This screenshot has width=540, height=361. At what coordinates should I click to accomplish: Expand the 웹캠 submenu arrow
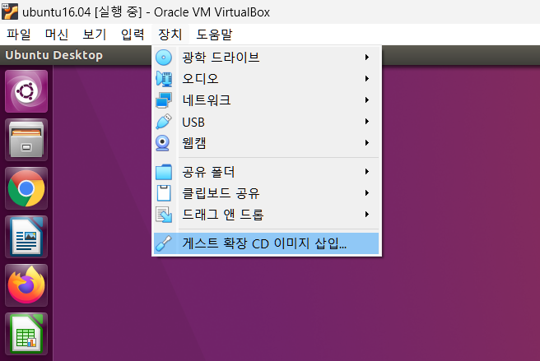(x=367, y=142)
